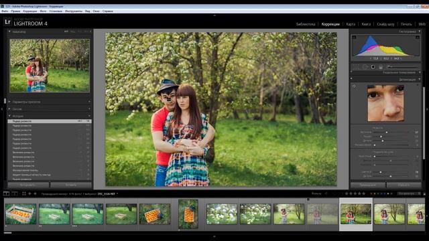Image resolution: width=429 pixels, height=241 pixels.
Task: Expand the Снимки snapshots panel
Action: [9, 108]
